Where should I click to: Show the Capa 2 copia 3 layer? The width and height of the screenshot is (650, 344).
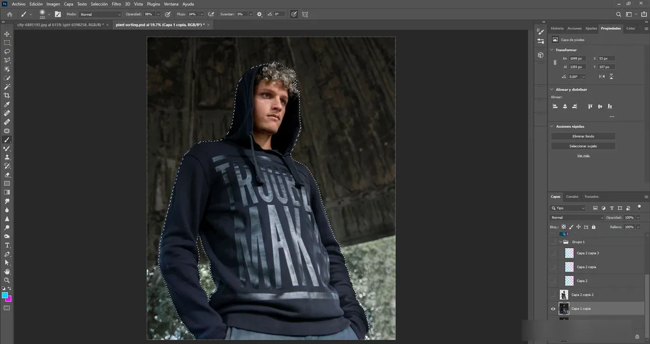pyautogui.click(x=553, y=253)
